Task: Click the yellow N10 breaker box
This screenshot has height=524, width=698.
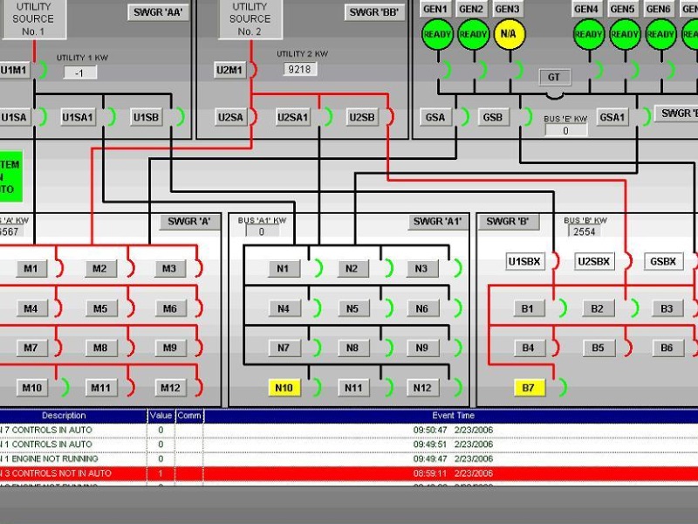Action: (284, 388)
